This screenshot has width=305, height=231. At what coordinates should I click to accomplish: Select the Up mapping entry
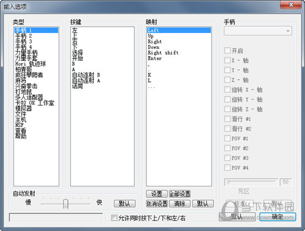coord(179,36)
